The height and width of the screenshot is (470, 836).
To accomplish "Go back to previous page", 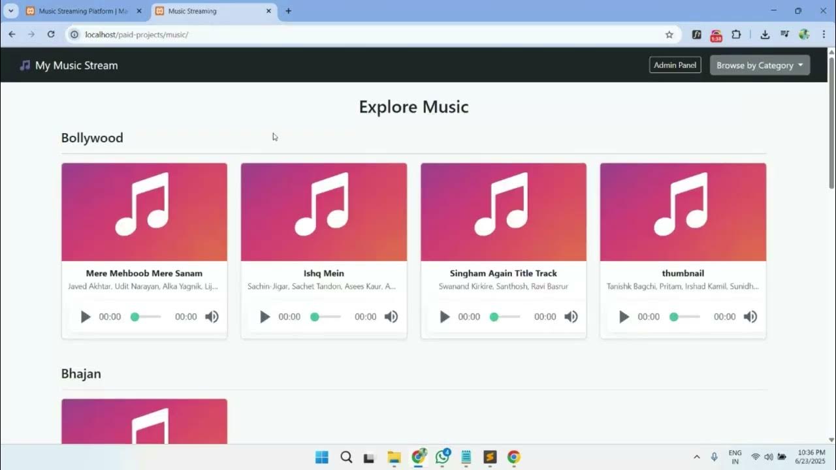I will click(12, 35).
